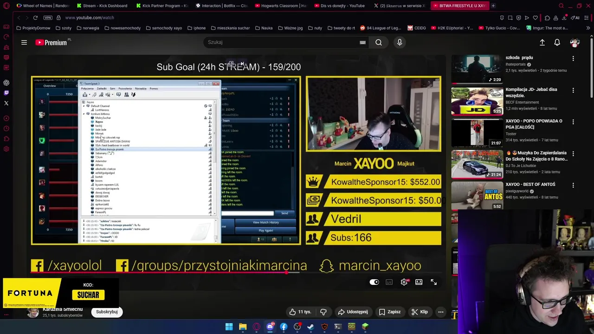Open the VPN badge in address bar
Viewport: 594px width, 334px height.
coord(48,18)
